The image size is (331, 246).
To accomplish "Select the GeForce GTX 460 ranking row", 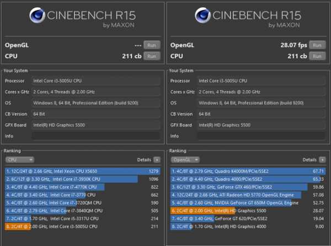I will [x=248, y=187].
